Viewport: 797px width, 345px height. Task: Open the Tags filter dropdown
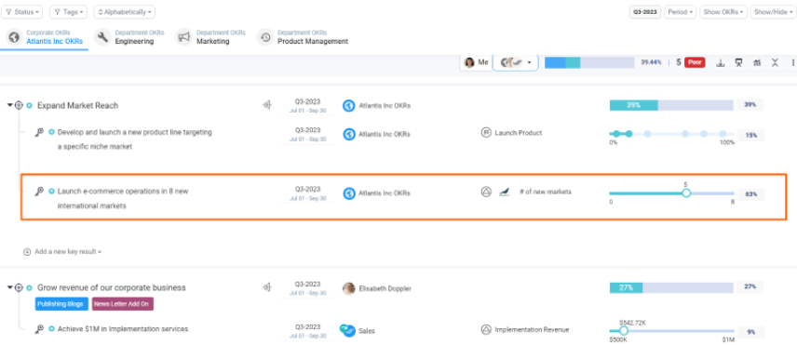click(68, 12)
